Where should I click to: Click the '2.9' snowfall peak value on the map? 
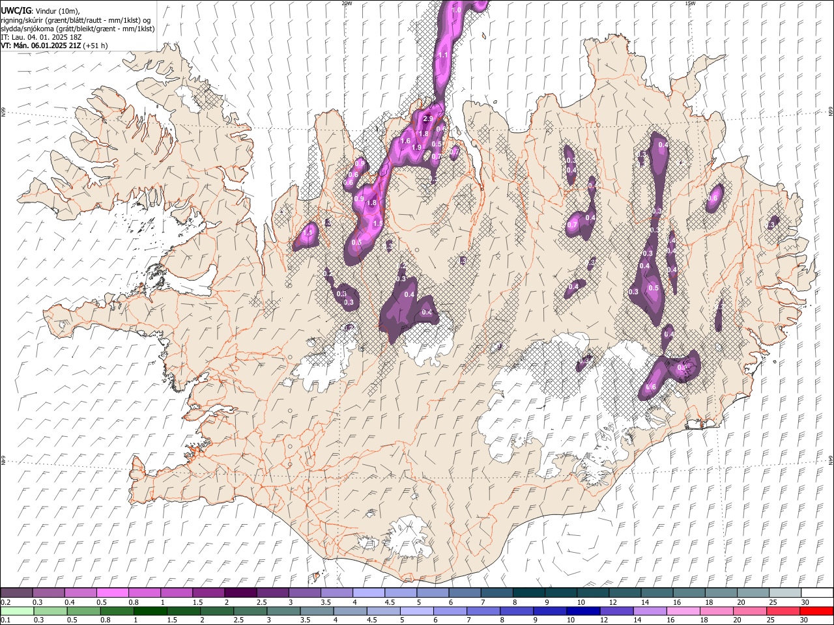click(428, 119)
